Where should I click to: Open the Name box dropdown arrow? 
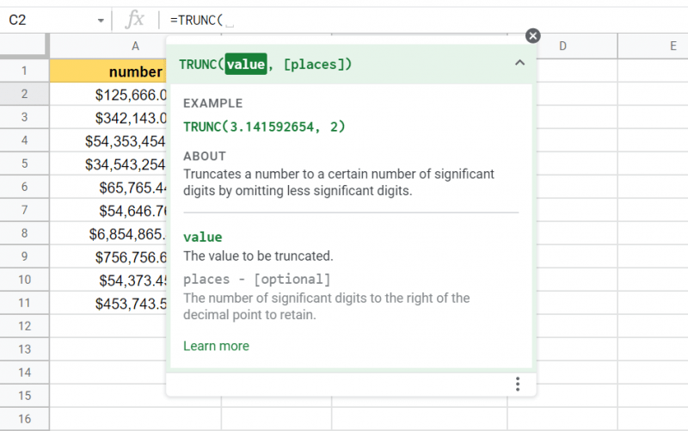pyautogui.click(x=101, y=20)
